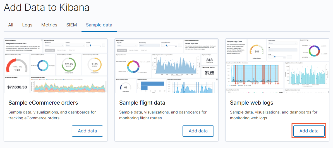
Task: Click the 'Sample web logs' card title
Action: [x=252, y=103]
